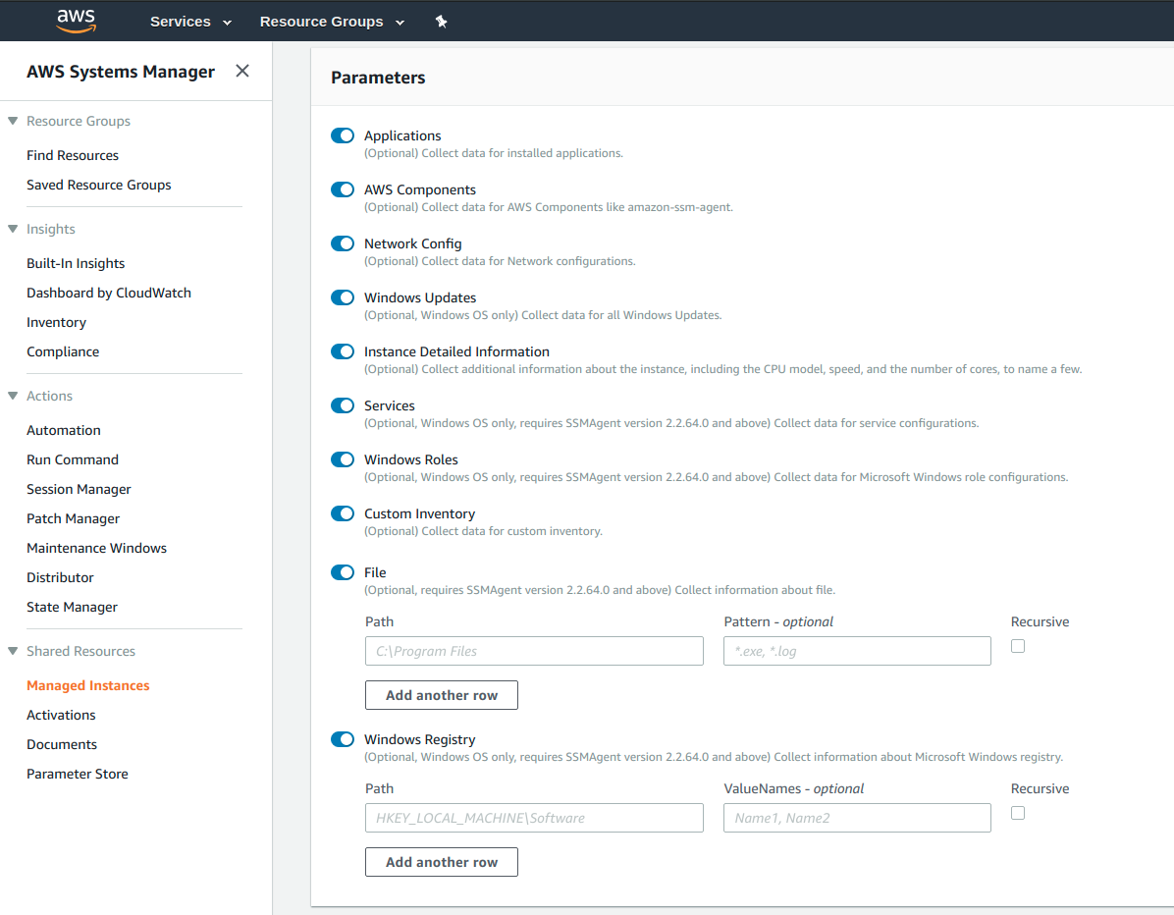The image size is (1174, 915).
Task: Focus the Windows Registry Path field
Action: 534,818
